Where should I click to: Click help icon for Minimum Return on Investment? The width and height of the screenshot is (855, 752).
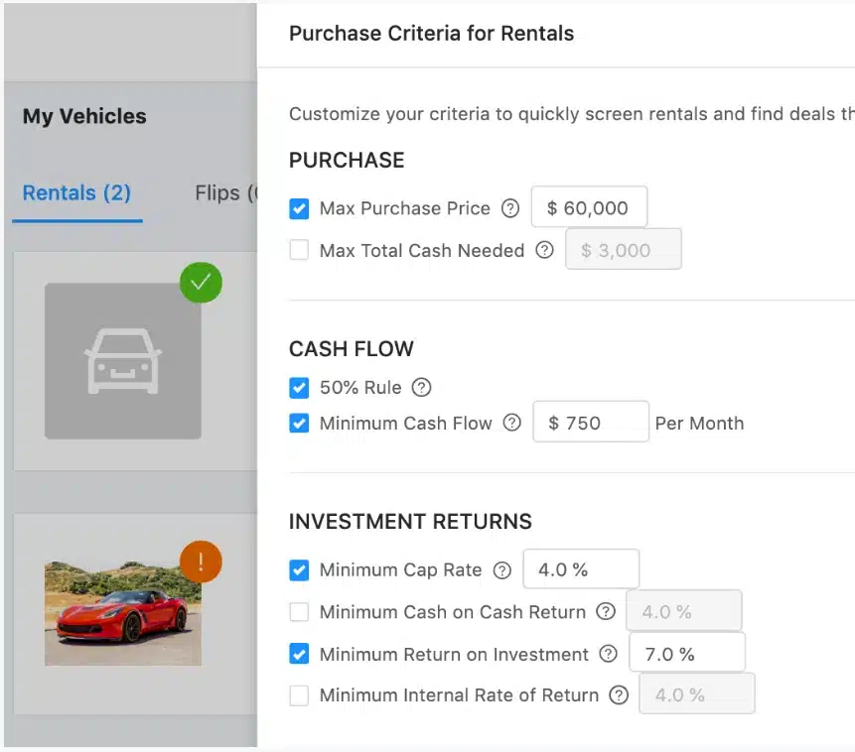tap(609, 654)
